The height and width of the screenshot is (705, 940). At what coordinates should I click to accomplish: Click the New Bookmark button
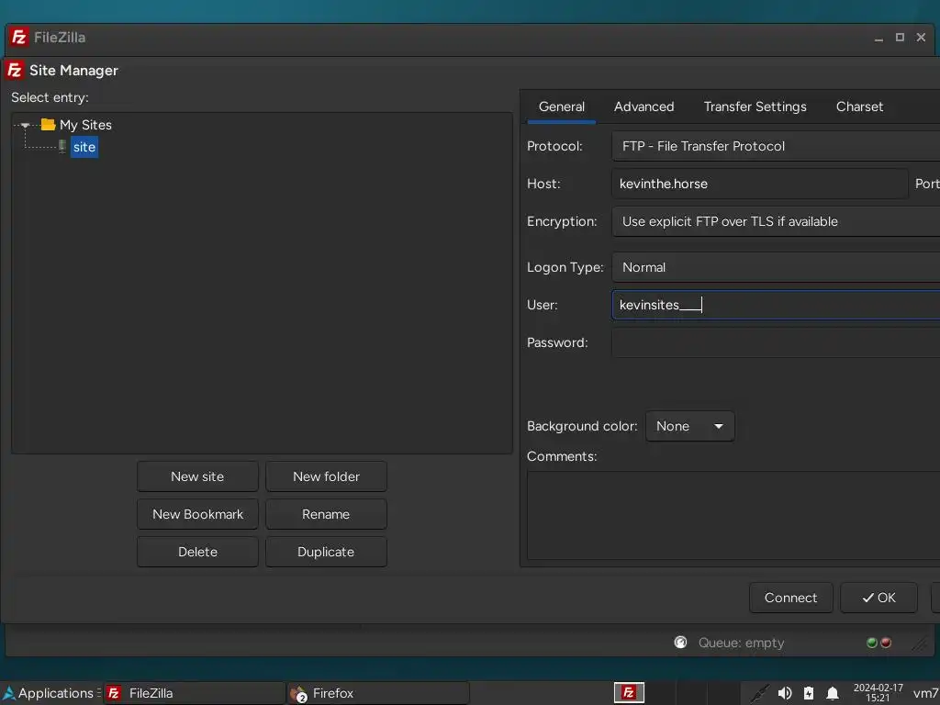tap(197, 514)
